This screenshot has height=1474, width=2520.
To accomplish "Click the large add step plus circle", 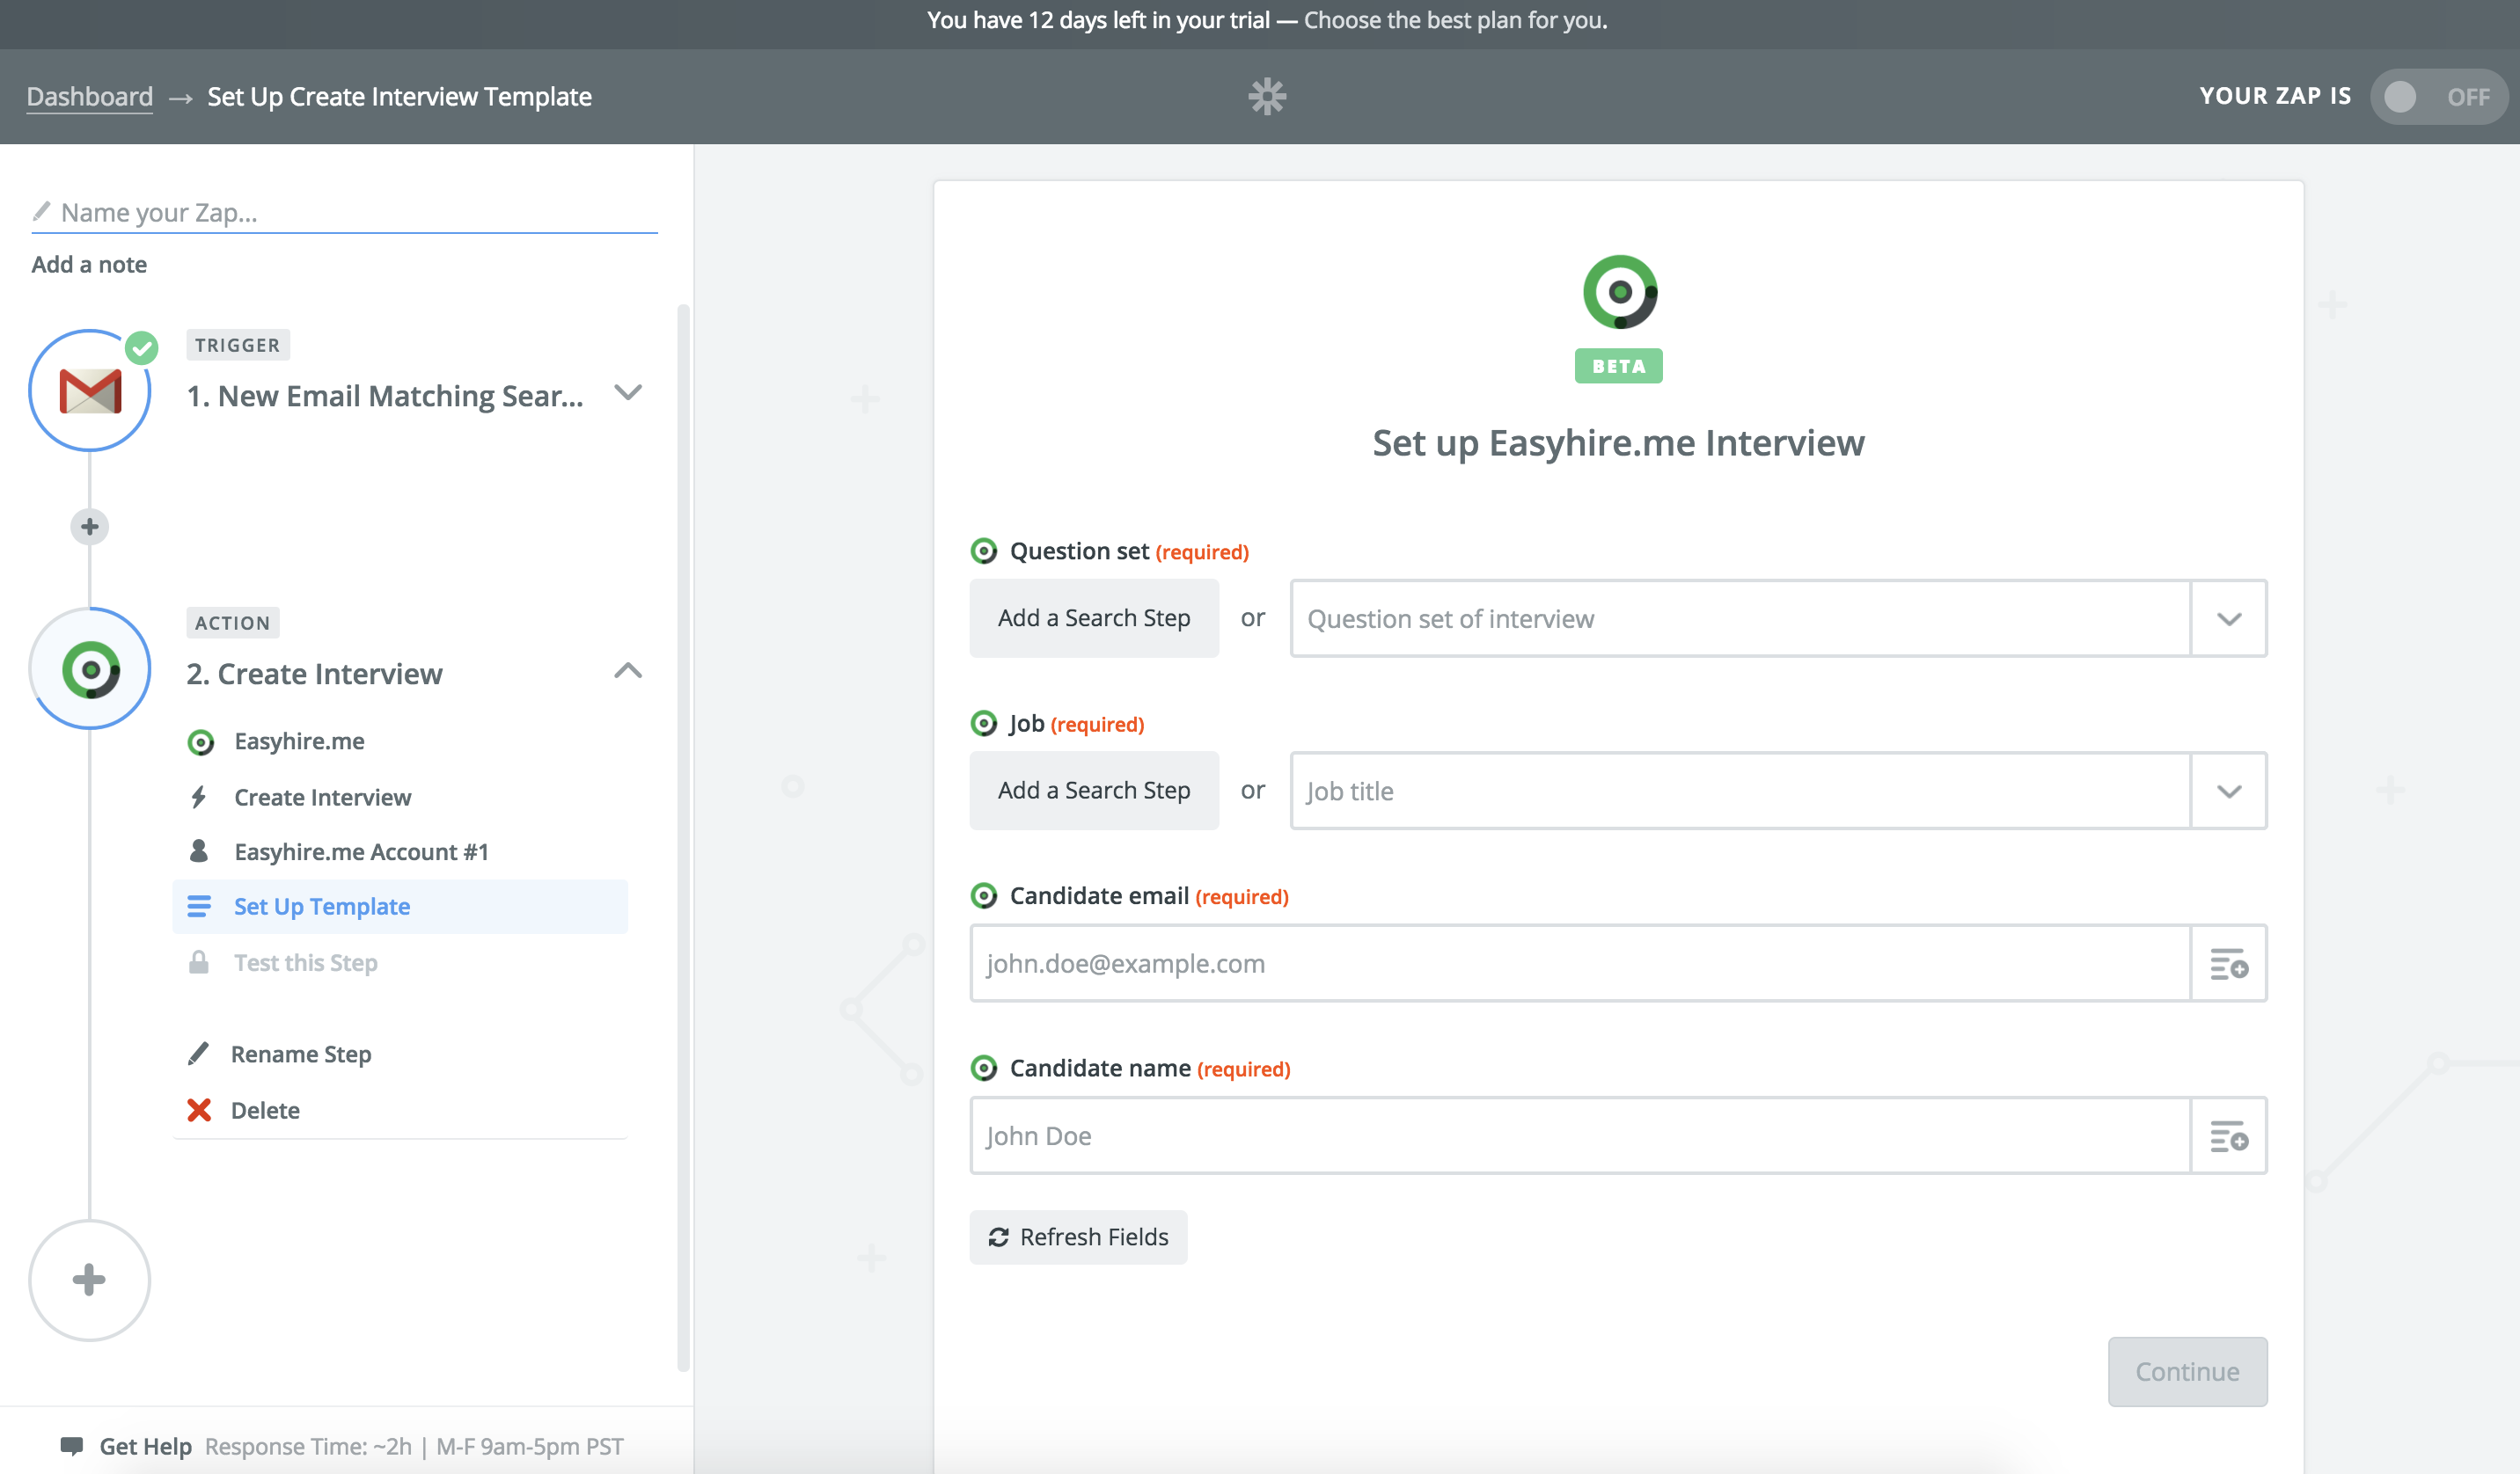I will [x=90, y=1281].
